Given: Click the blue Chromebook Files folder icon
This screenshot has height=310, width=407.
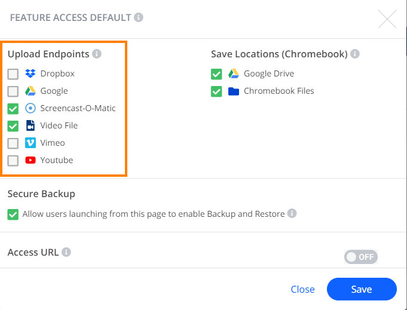Looking at the screenshot, I should click(234, 91).
